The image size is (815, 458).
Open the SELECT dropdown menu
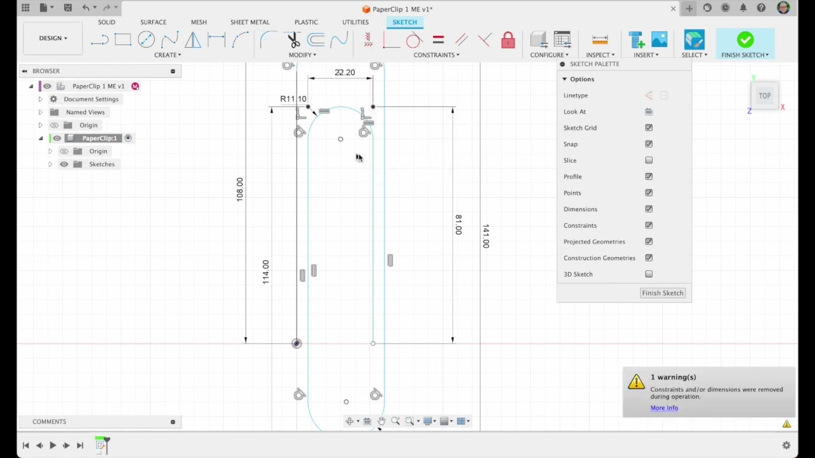pos(695,55)
